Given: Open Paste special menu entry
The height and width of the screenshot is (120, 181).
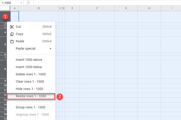Looking at the screenshot, I should tap(31, 49).
